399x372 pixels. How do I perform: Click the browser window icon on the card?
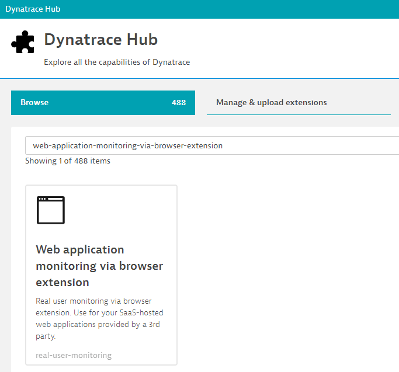click(51, 210)
